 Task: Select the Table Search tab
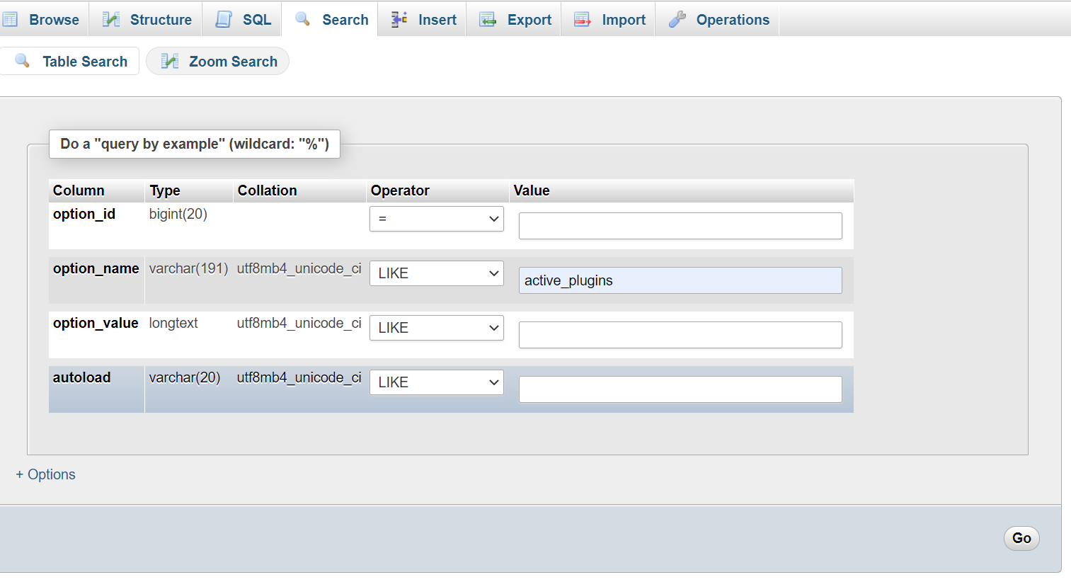pyautogui.click(x=69, y=61)
